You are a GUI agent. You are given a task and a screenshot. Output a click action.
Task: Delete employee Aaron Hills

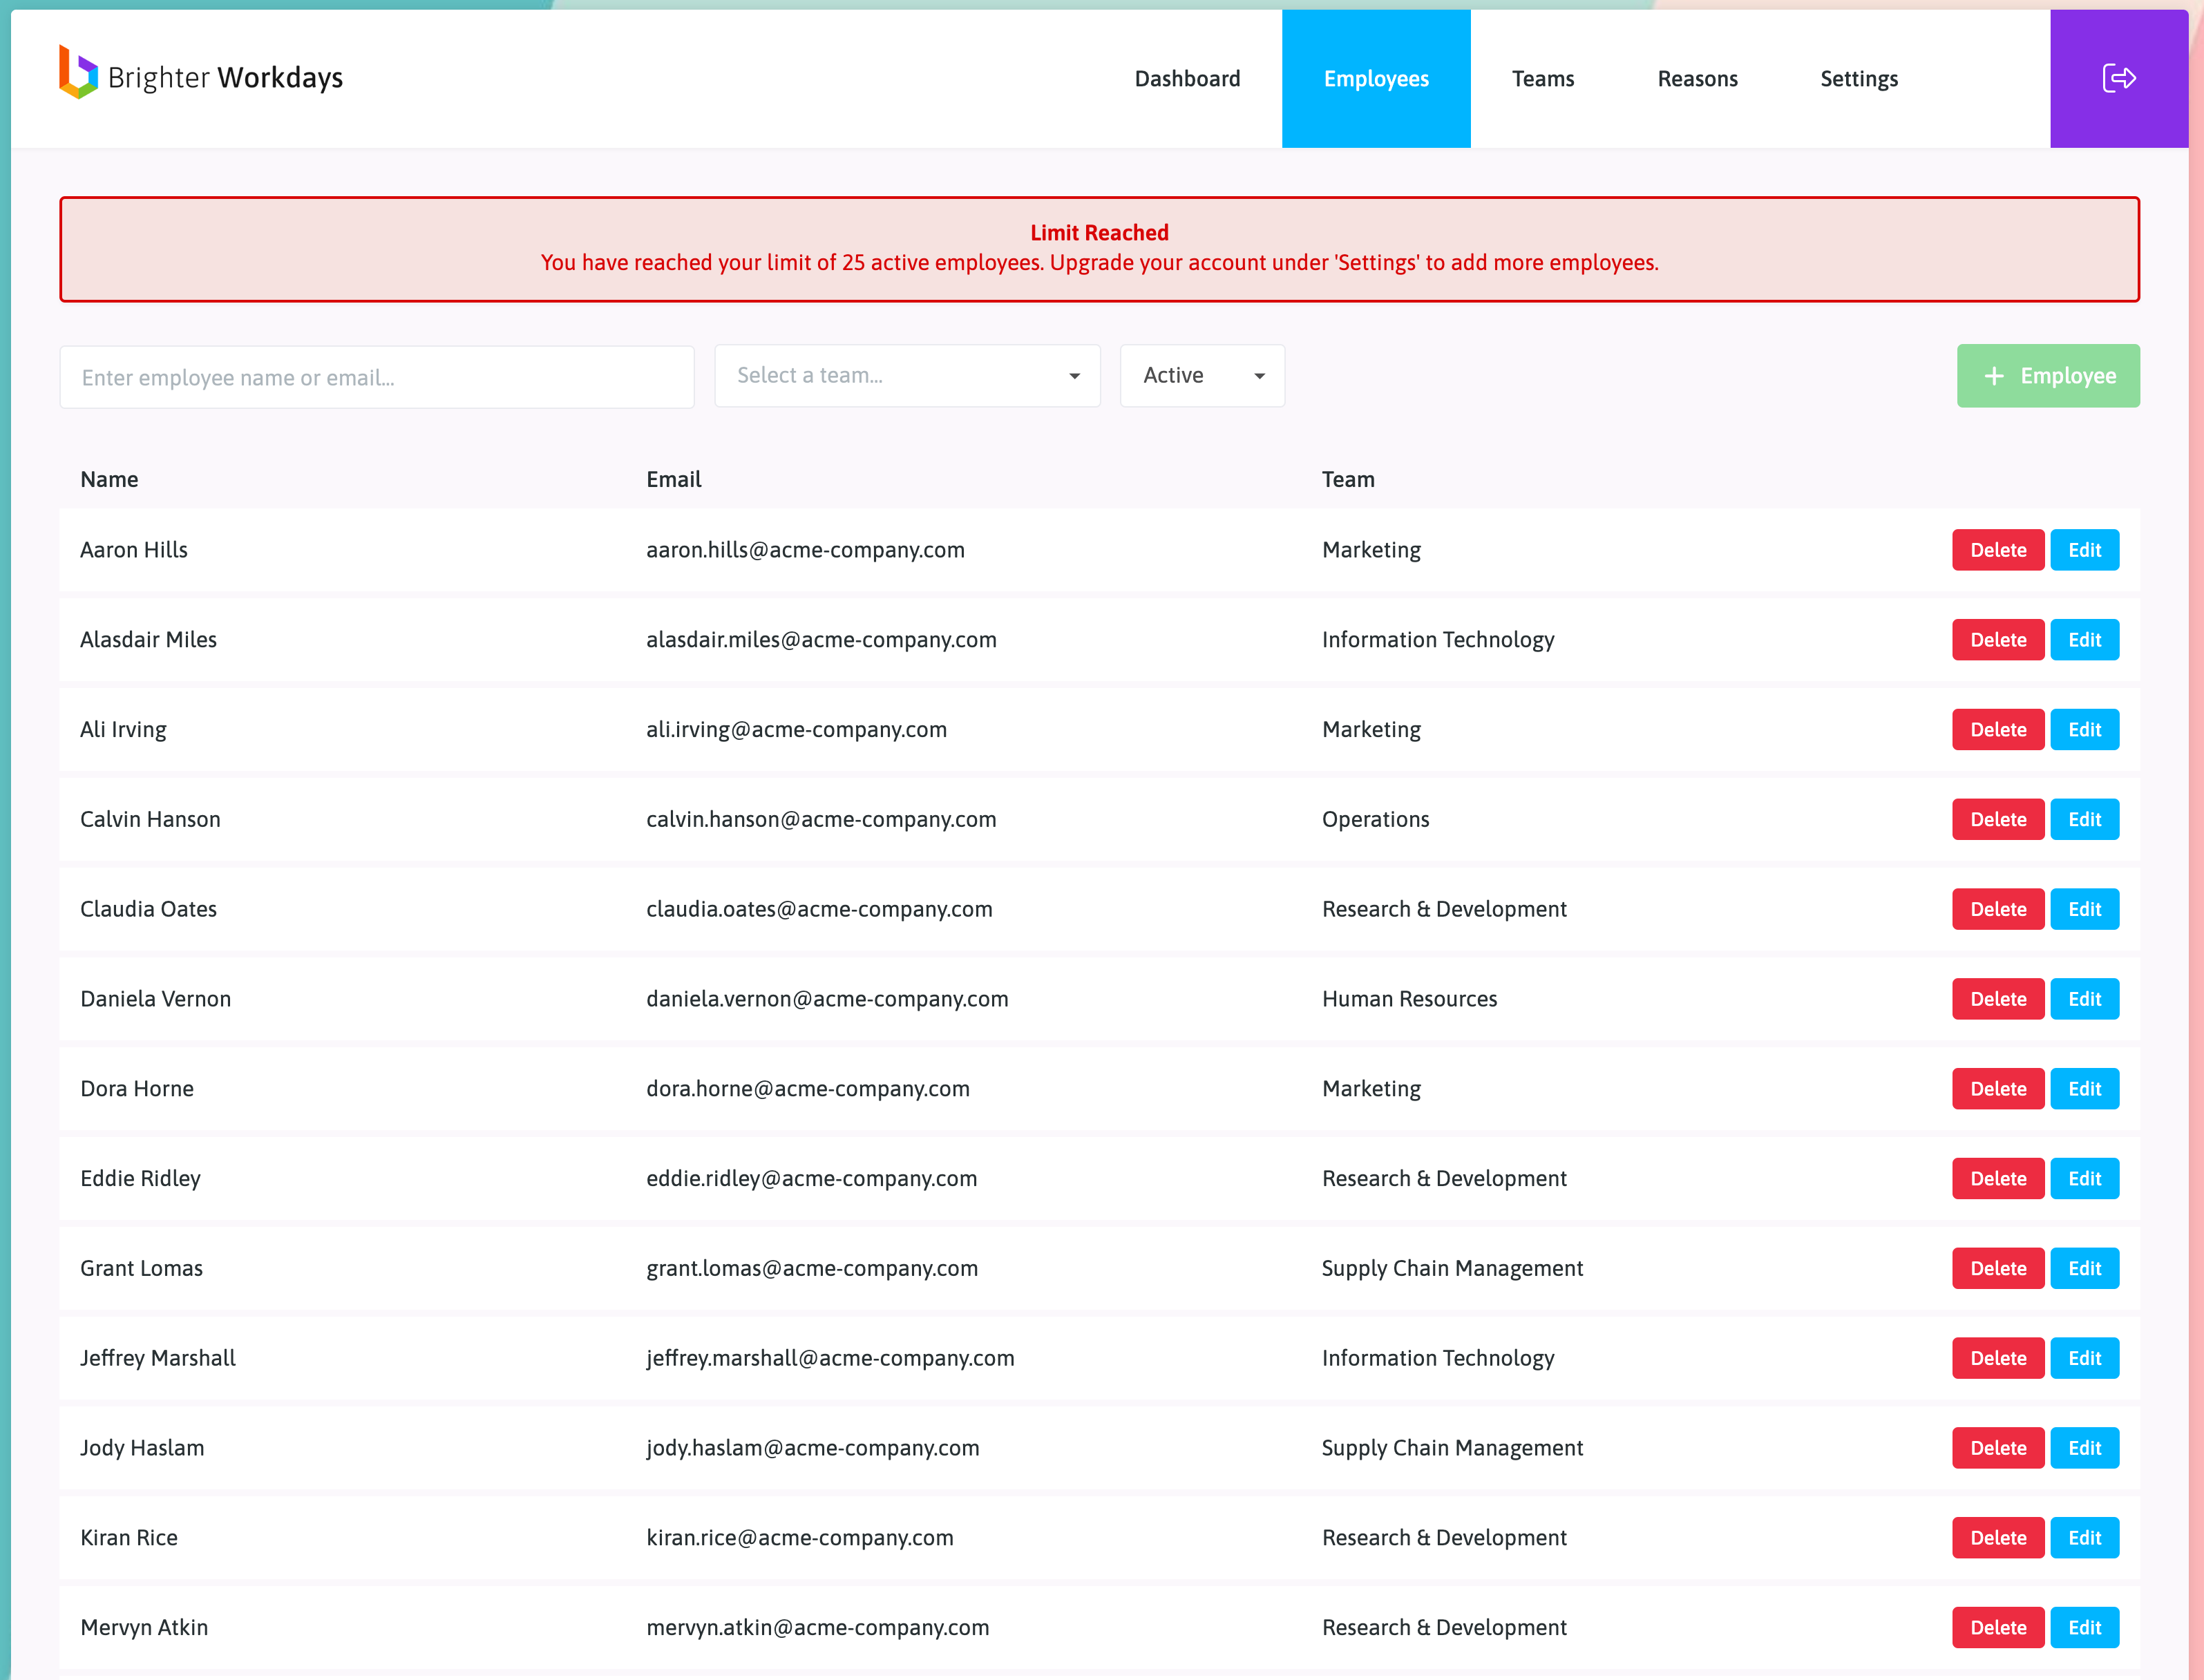pyautogui.click(x=1997, y=550)
